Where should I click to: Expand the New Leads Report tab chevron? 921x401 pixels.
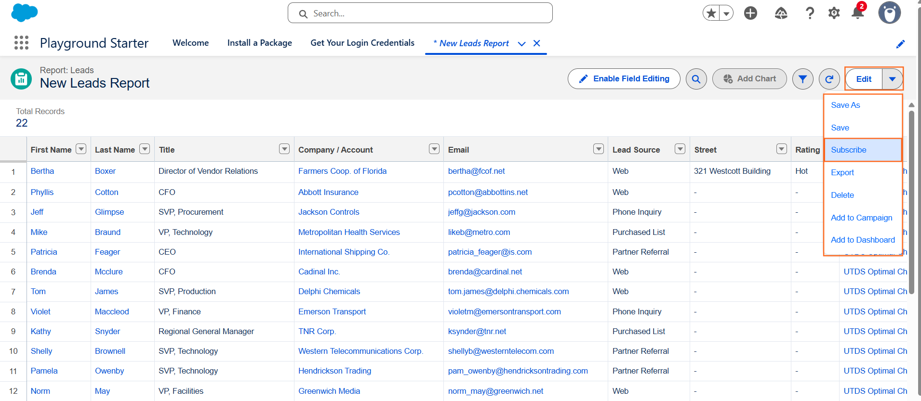click(521, 43)
